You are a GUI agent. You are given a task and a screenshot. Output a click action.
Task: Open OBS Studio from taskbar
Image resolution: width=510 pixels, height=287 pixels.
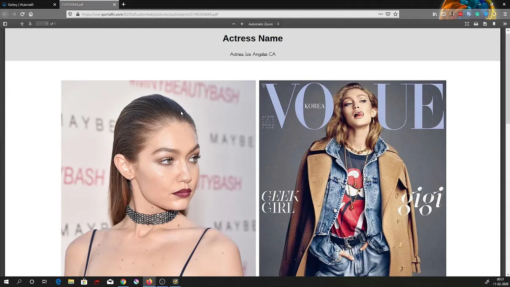click(x=162, y=282)
